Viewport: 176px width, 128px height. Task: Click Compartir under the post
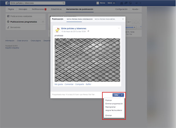[79, 84]
